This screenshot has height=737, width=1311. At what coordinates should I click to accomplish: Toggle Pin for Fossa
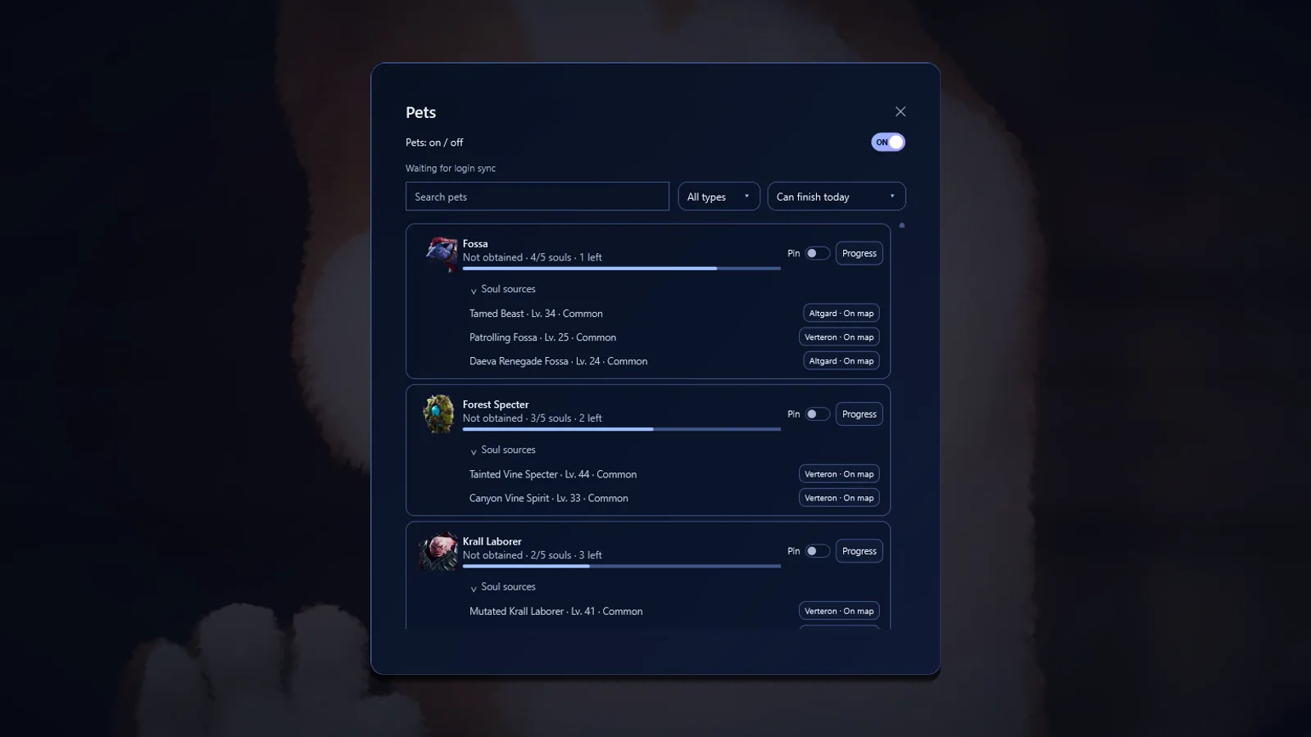[x=817, y=253]
